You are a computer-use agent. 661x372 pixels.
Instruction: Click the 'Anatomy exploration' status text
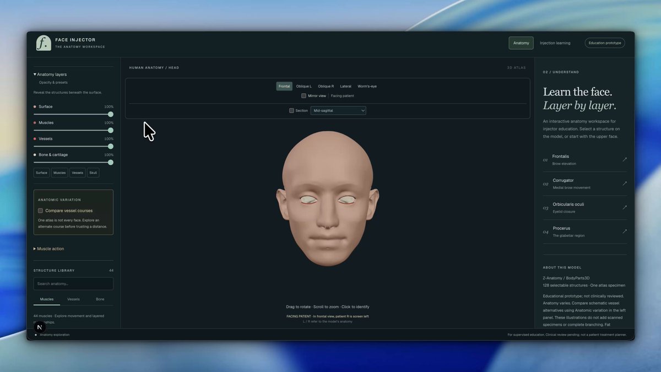coord(55,335)
